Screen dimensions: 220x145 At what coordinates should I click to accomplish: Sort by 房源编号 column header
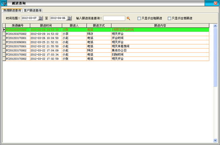coord(18,25)
